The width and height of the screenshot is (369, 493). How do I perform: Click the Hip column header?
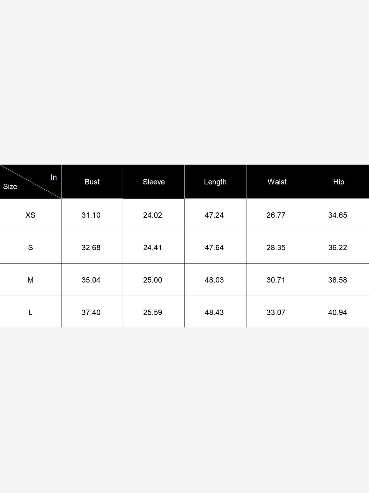(x=339, y=182)
